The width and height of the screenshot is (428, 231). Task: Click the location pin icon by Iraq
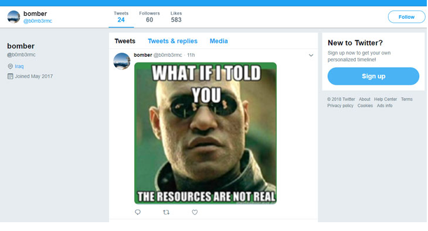click(x=11, y=66)
